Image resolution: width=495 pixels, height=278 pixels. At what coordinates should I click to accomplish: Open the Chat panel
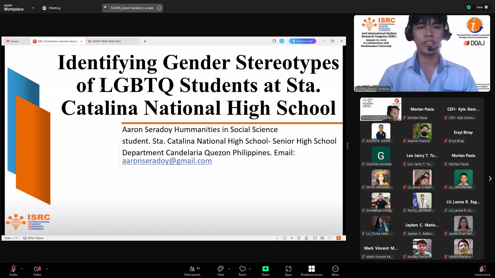[x=220, y=271]
